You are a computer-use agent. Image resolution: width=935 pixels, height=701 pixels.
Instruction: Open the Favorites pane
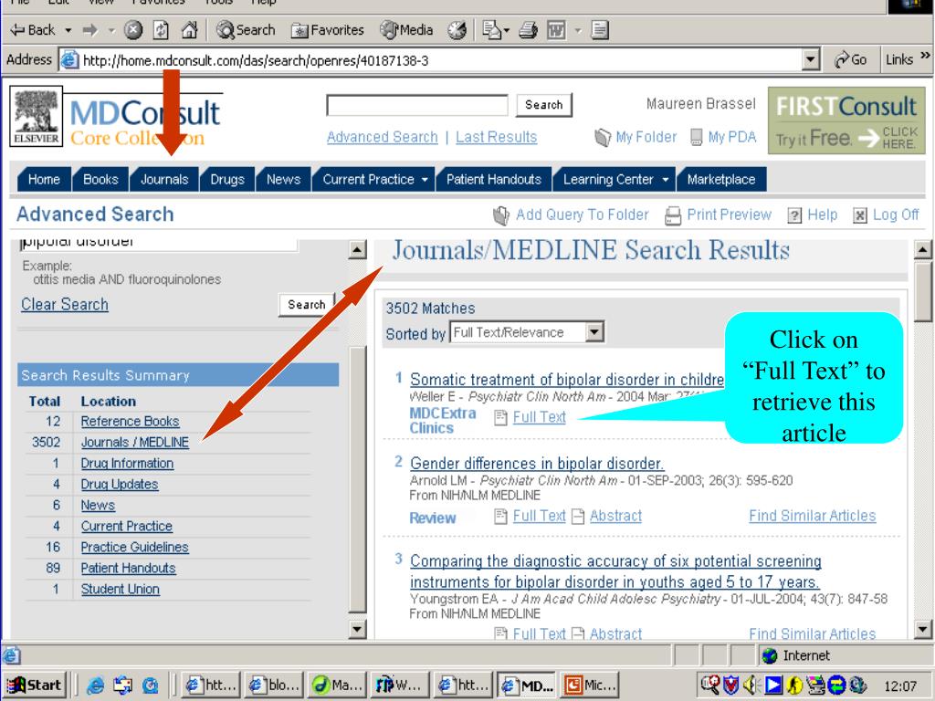click(x=328, y=30)
